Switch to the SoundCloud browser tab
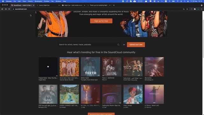 [23, 5]
